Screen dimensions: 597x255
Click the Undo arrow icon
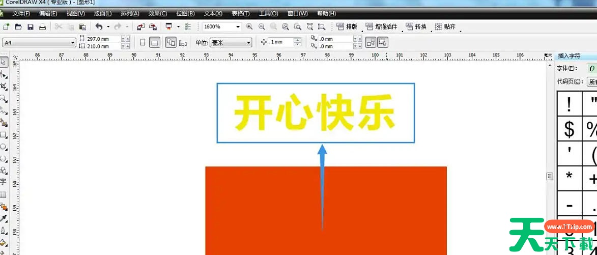(x=99, y=26)
